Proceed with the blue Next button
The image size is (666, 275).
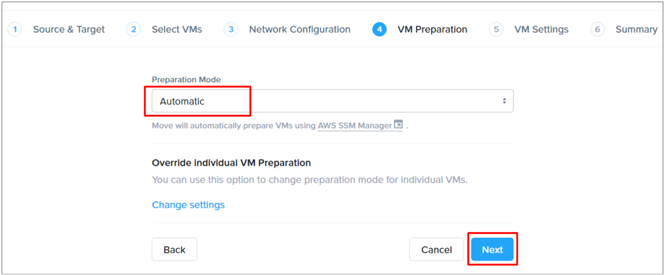click(x=492, y=249)
